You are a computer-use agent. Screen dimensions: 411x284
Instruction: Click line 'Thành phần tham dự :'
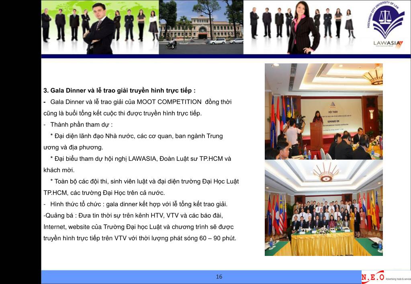tap(78, 125)
